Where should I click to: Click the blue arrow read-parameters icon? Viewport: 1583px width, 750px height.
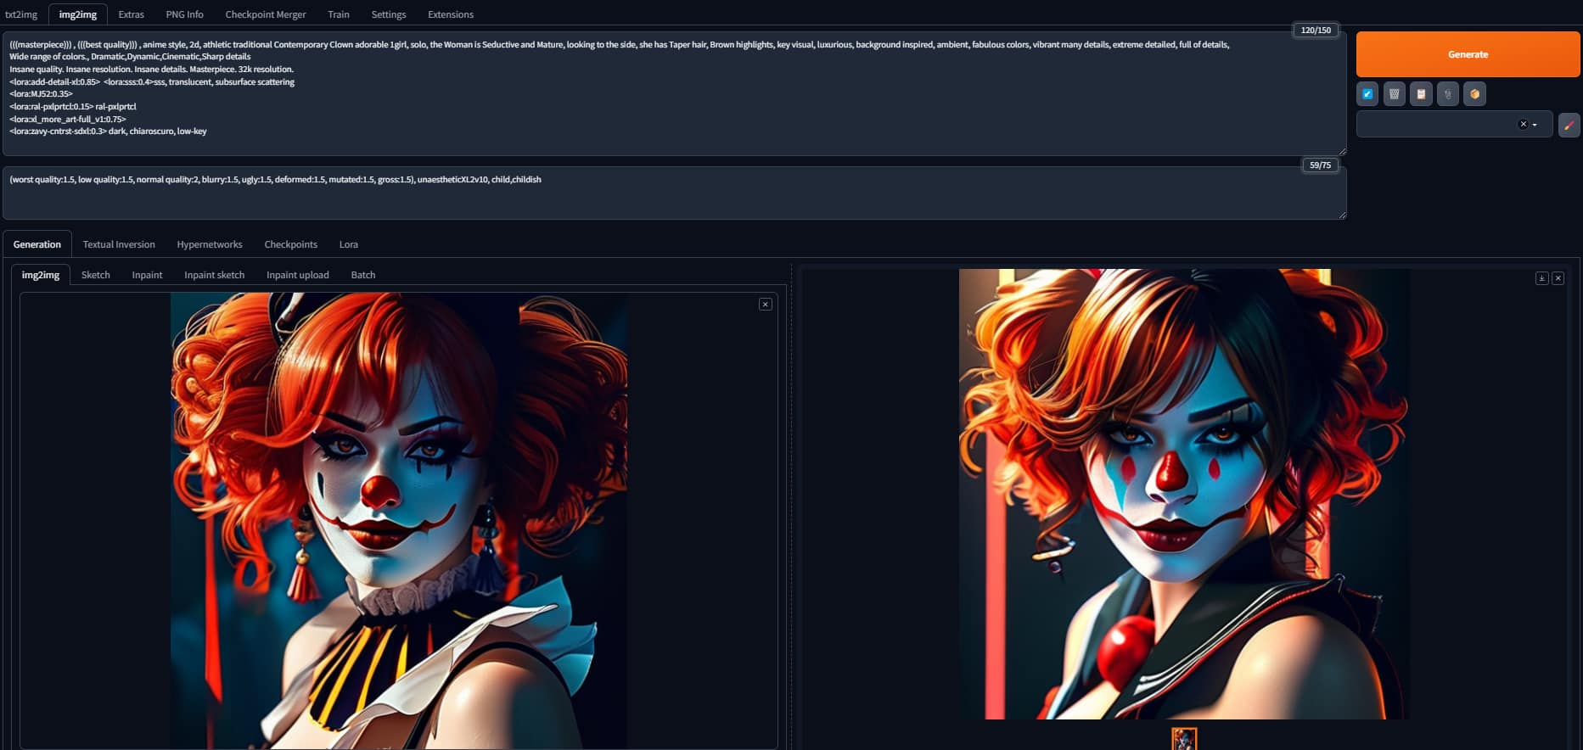(1367, 94)
